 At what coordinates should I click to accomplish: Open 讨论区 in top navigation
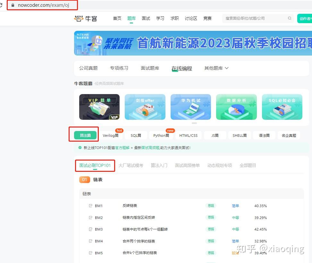click(191, 18)
